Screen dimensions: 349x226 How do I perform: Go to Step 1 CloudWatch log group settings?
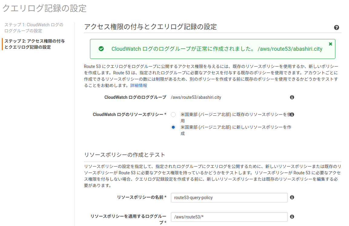(x=34, y=28)
